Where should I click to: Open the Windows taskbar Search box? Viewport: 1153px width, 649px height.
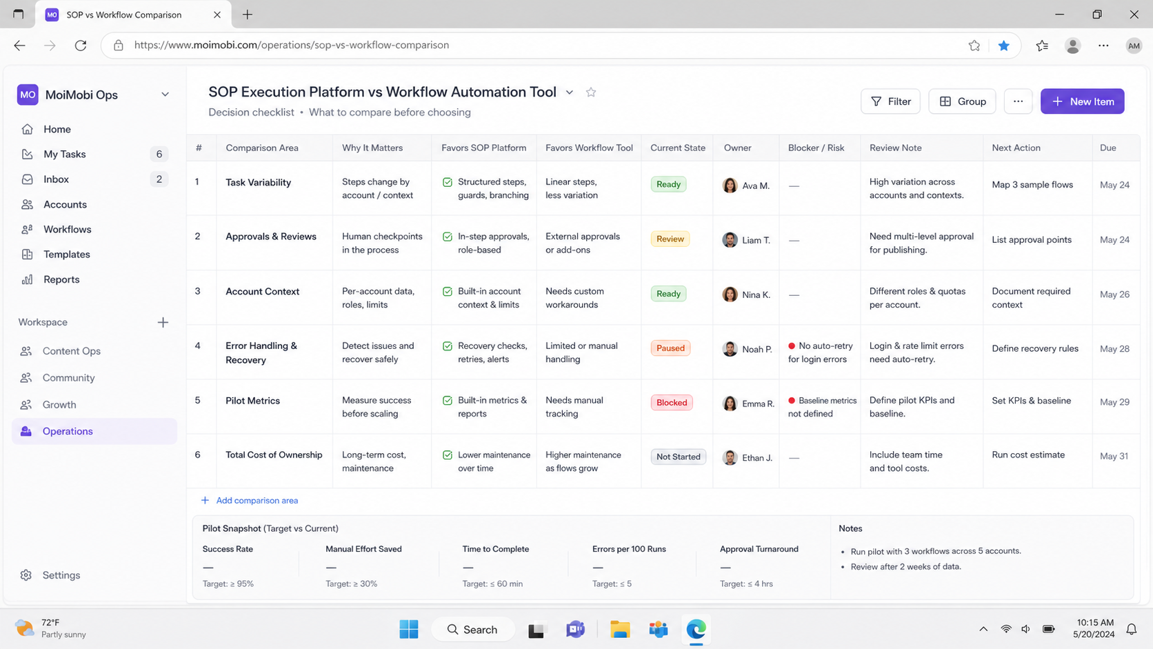[x=472, y=630]
